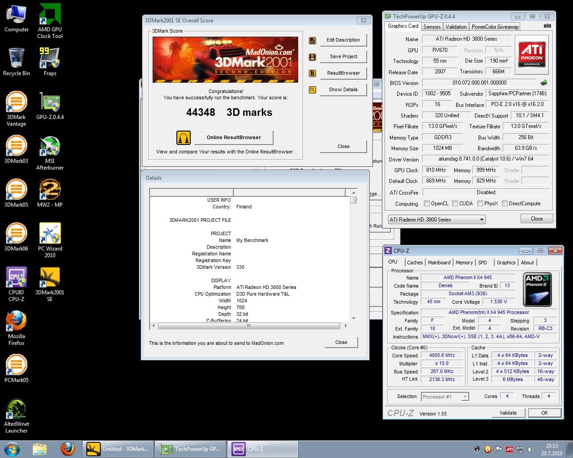This screenshot has height=458, width=573.
Task: Click the ATI tray icon
Action: click(509, 450)
